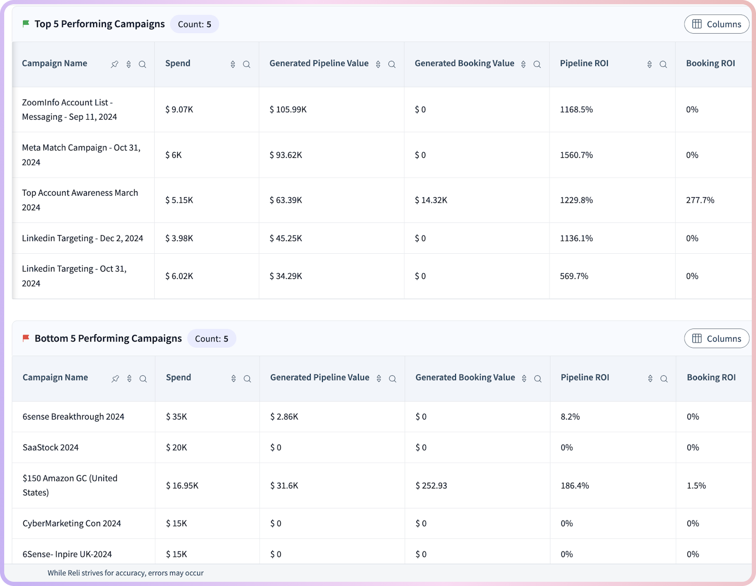Search Campaign Name column in Bottom 5 table
This screenshot has width=756, height=586.
143,379
